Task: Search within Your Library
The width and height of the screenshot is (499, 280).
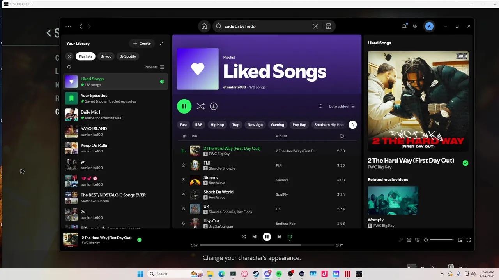Action: tap(69, 67)
